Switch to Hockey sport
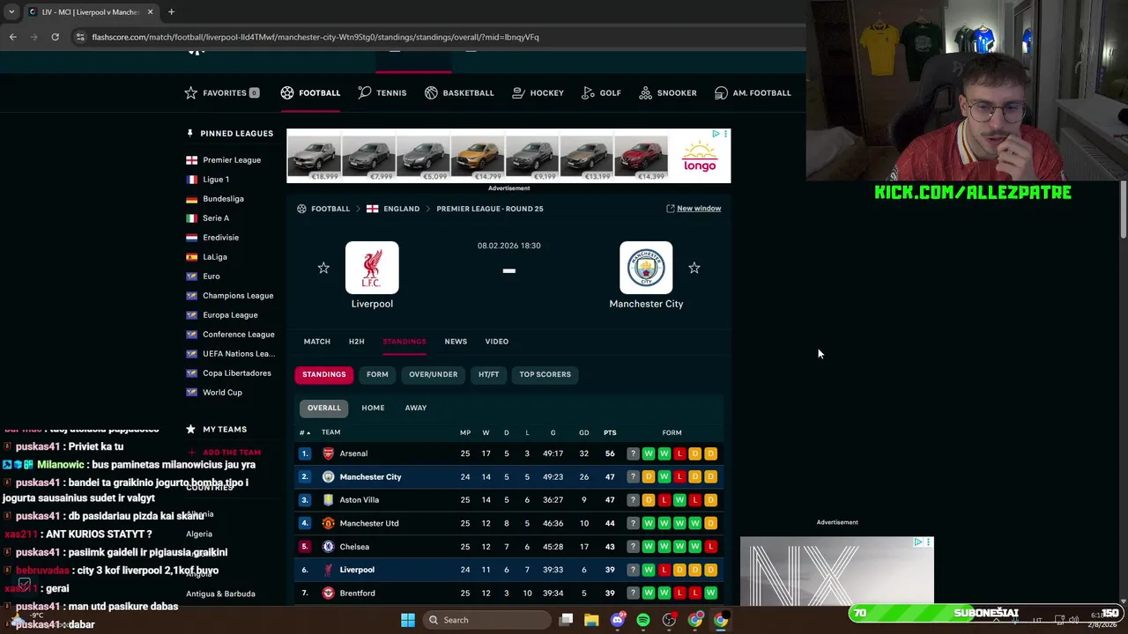 tap(537, 92)
